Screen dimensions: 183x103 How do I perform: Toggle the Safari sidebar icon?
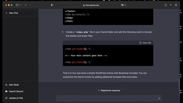(17, 5)
